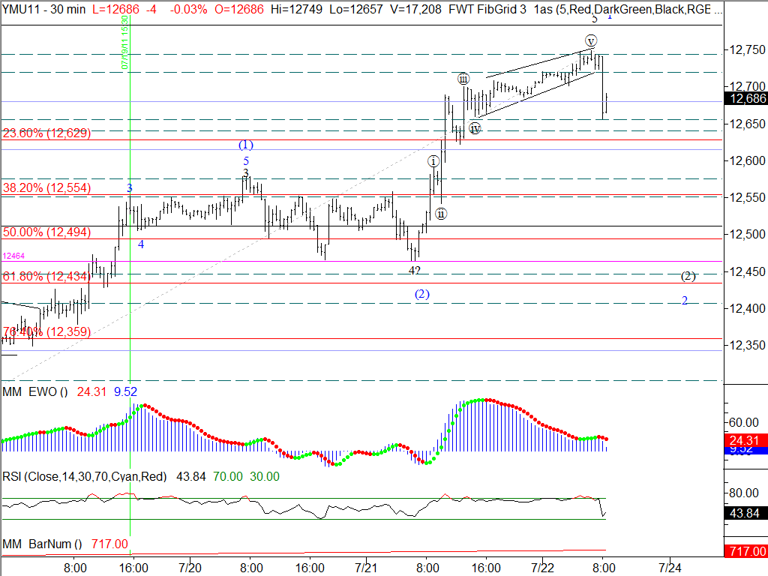Click the green 07/19/11 vertical date marker
The width and height of the screenshot is (768, 576).
(x=126, y=43)
